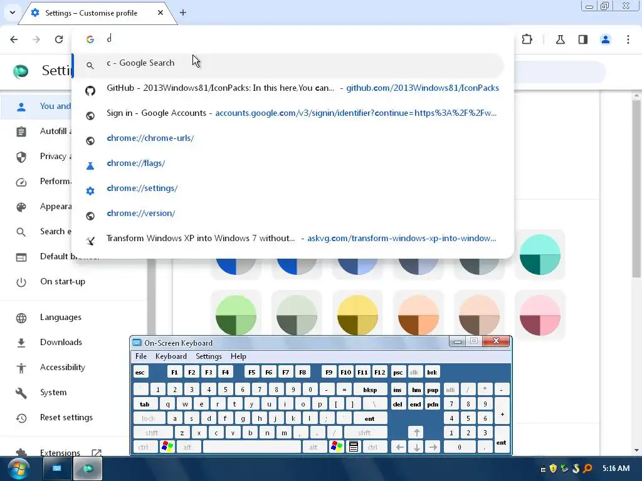Screen dimensions: 642x481
Task: Pick the grey-green theme colour swatch
Action: coord(297,316)
